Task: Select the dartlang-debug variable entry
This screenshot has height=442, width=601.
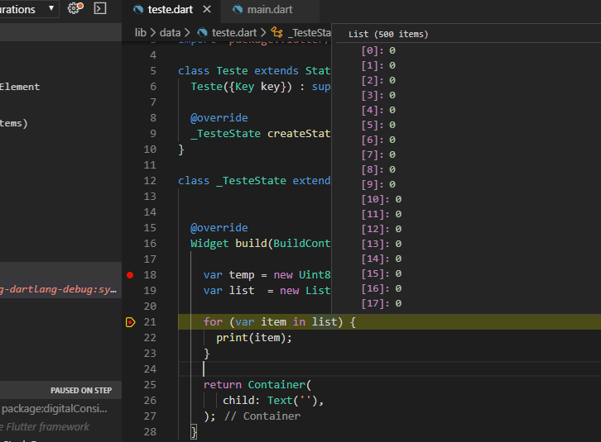Action: (60, 290)
